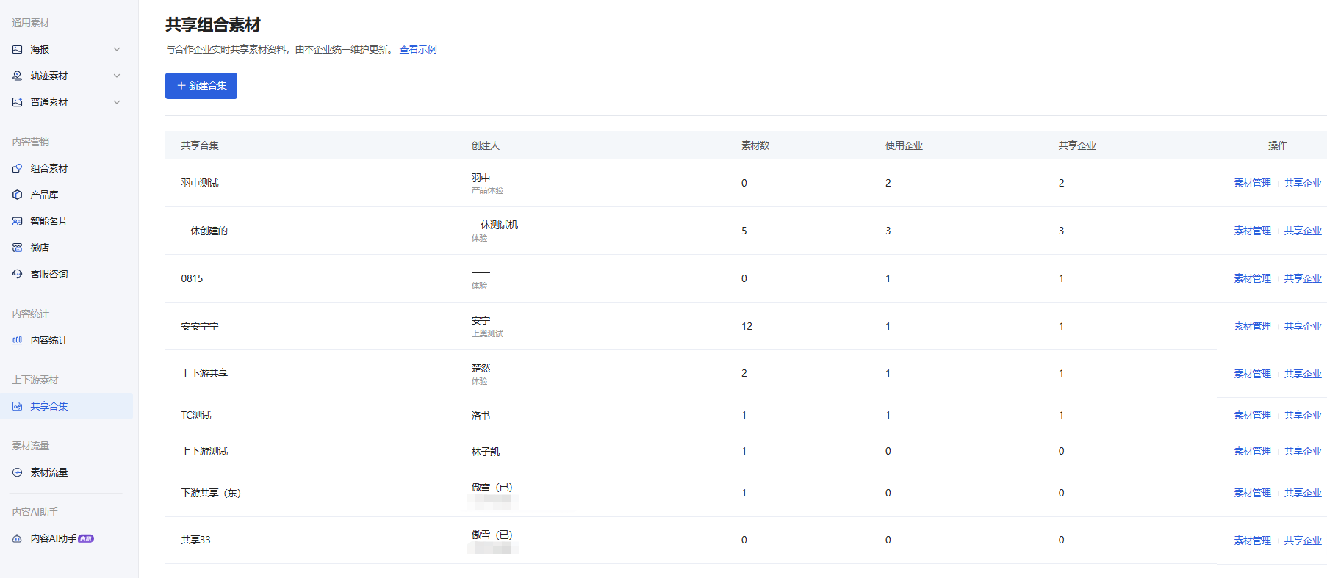Click the 素材流量 icon in sidebar
Viewport: 1327px width, 578px height.
click(x=18, y=472)
